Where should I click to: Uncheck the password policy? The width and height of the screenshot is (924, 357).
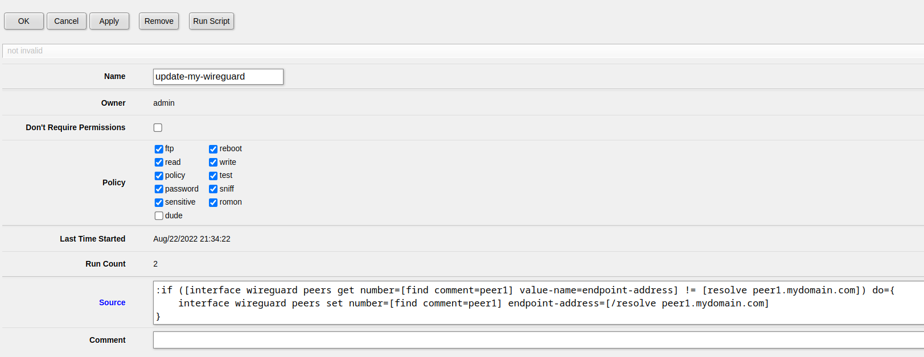(x=159, y=189)
